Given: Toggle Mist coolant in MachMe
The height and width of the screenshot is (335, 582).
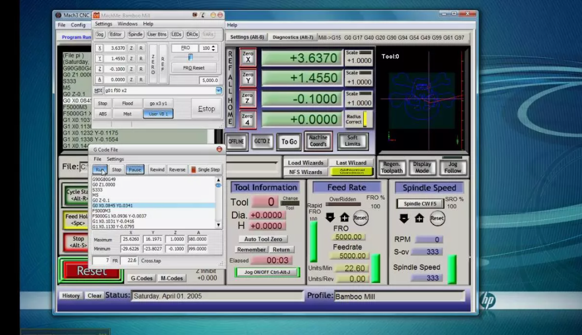Looking at the screenshot, I should [x=127, y=114].
